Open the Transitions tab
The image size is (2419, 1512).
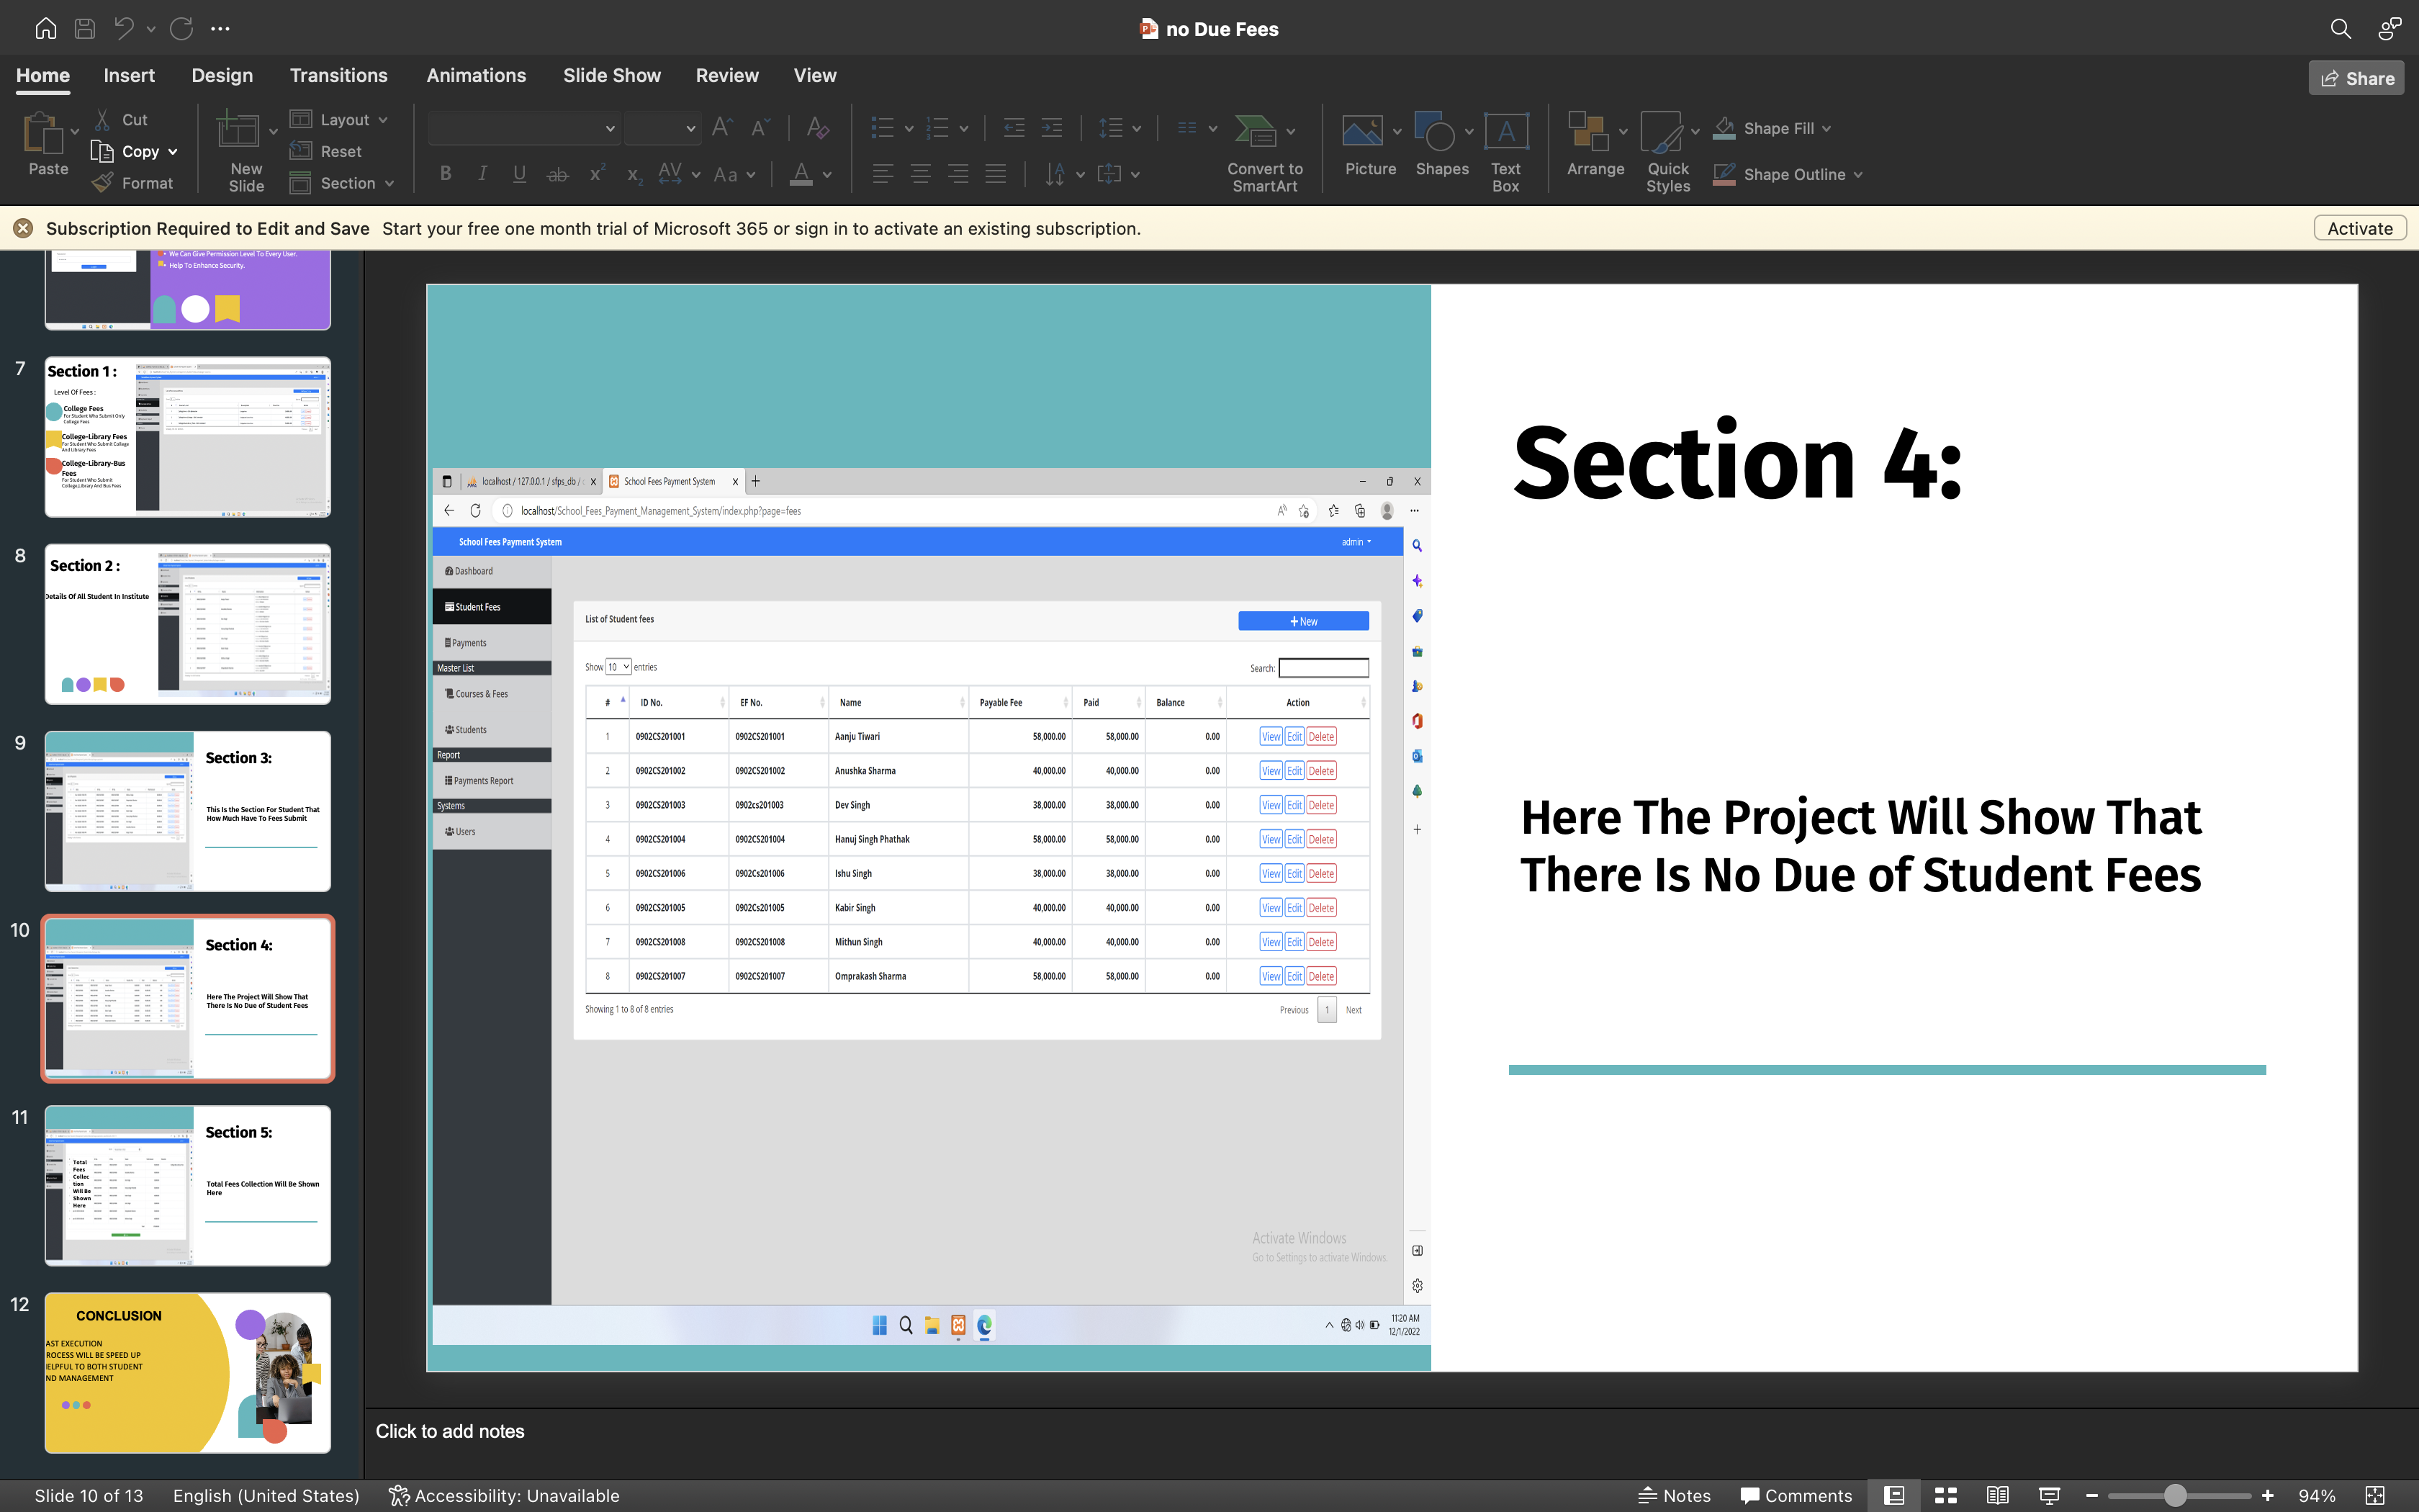click(338, 76)
